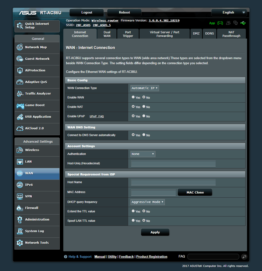Select Yes for Enable NAT
The height and width of the screenshot is (271, 262).
point(133,106)
